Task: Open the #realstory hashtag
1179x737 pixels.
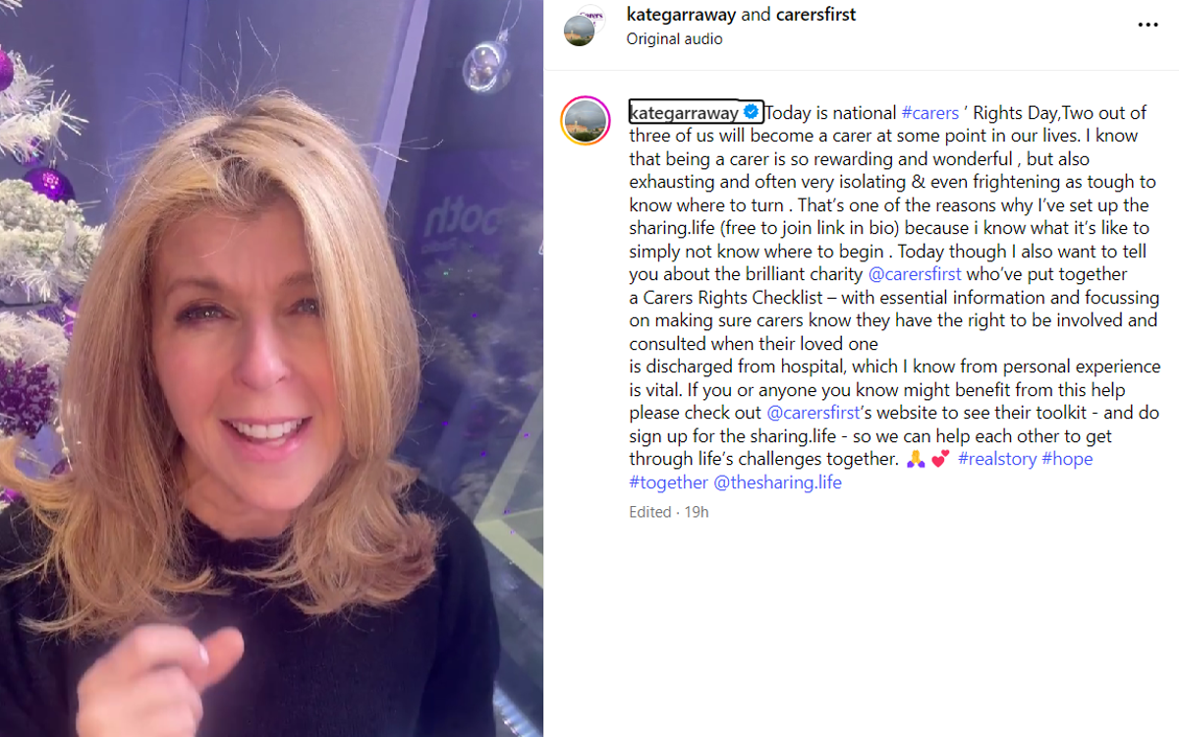Action: click(x=997, y=458)
